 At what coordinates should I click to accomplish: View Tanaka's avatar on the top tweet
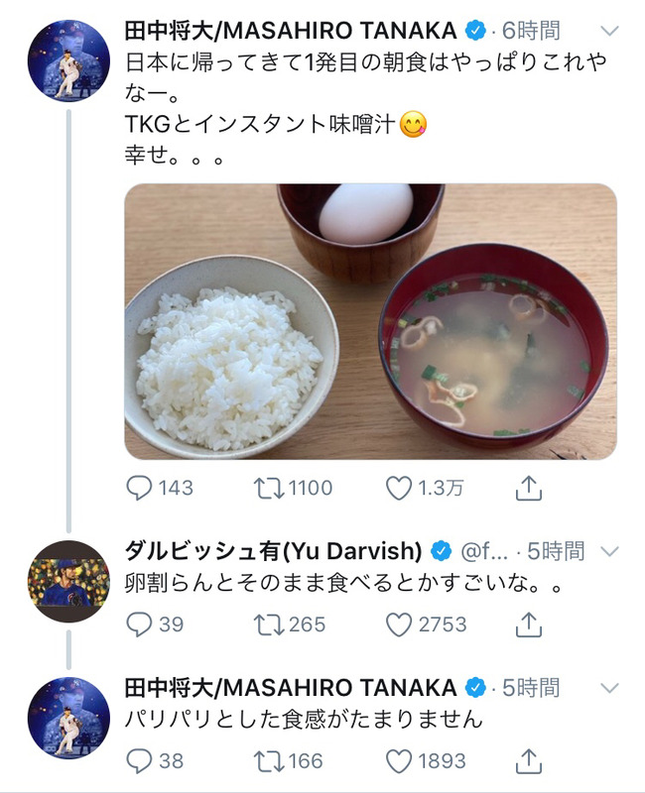click(x=68, y=61)
